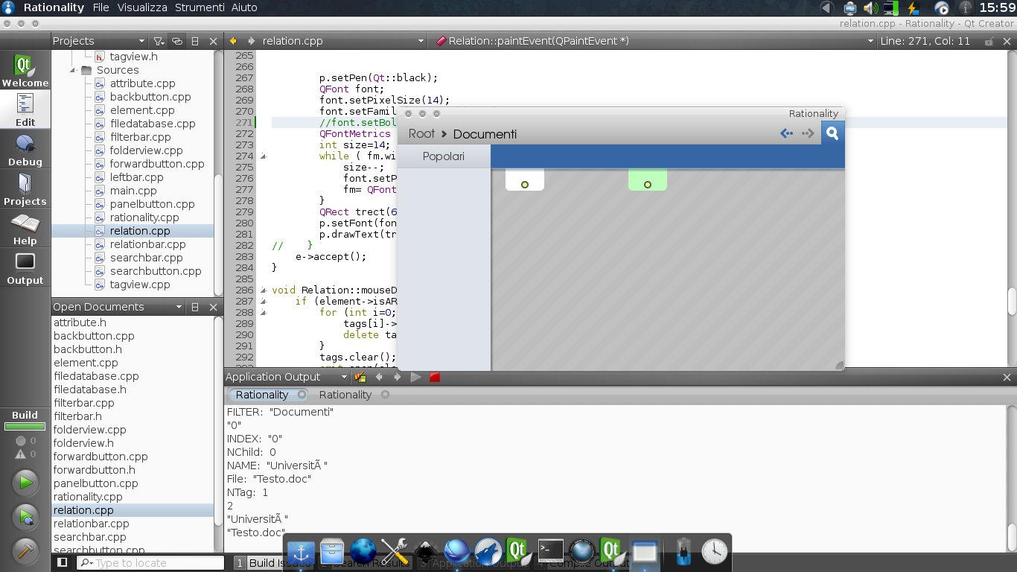Go to previous item in Application Output

[379, 377]
